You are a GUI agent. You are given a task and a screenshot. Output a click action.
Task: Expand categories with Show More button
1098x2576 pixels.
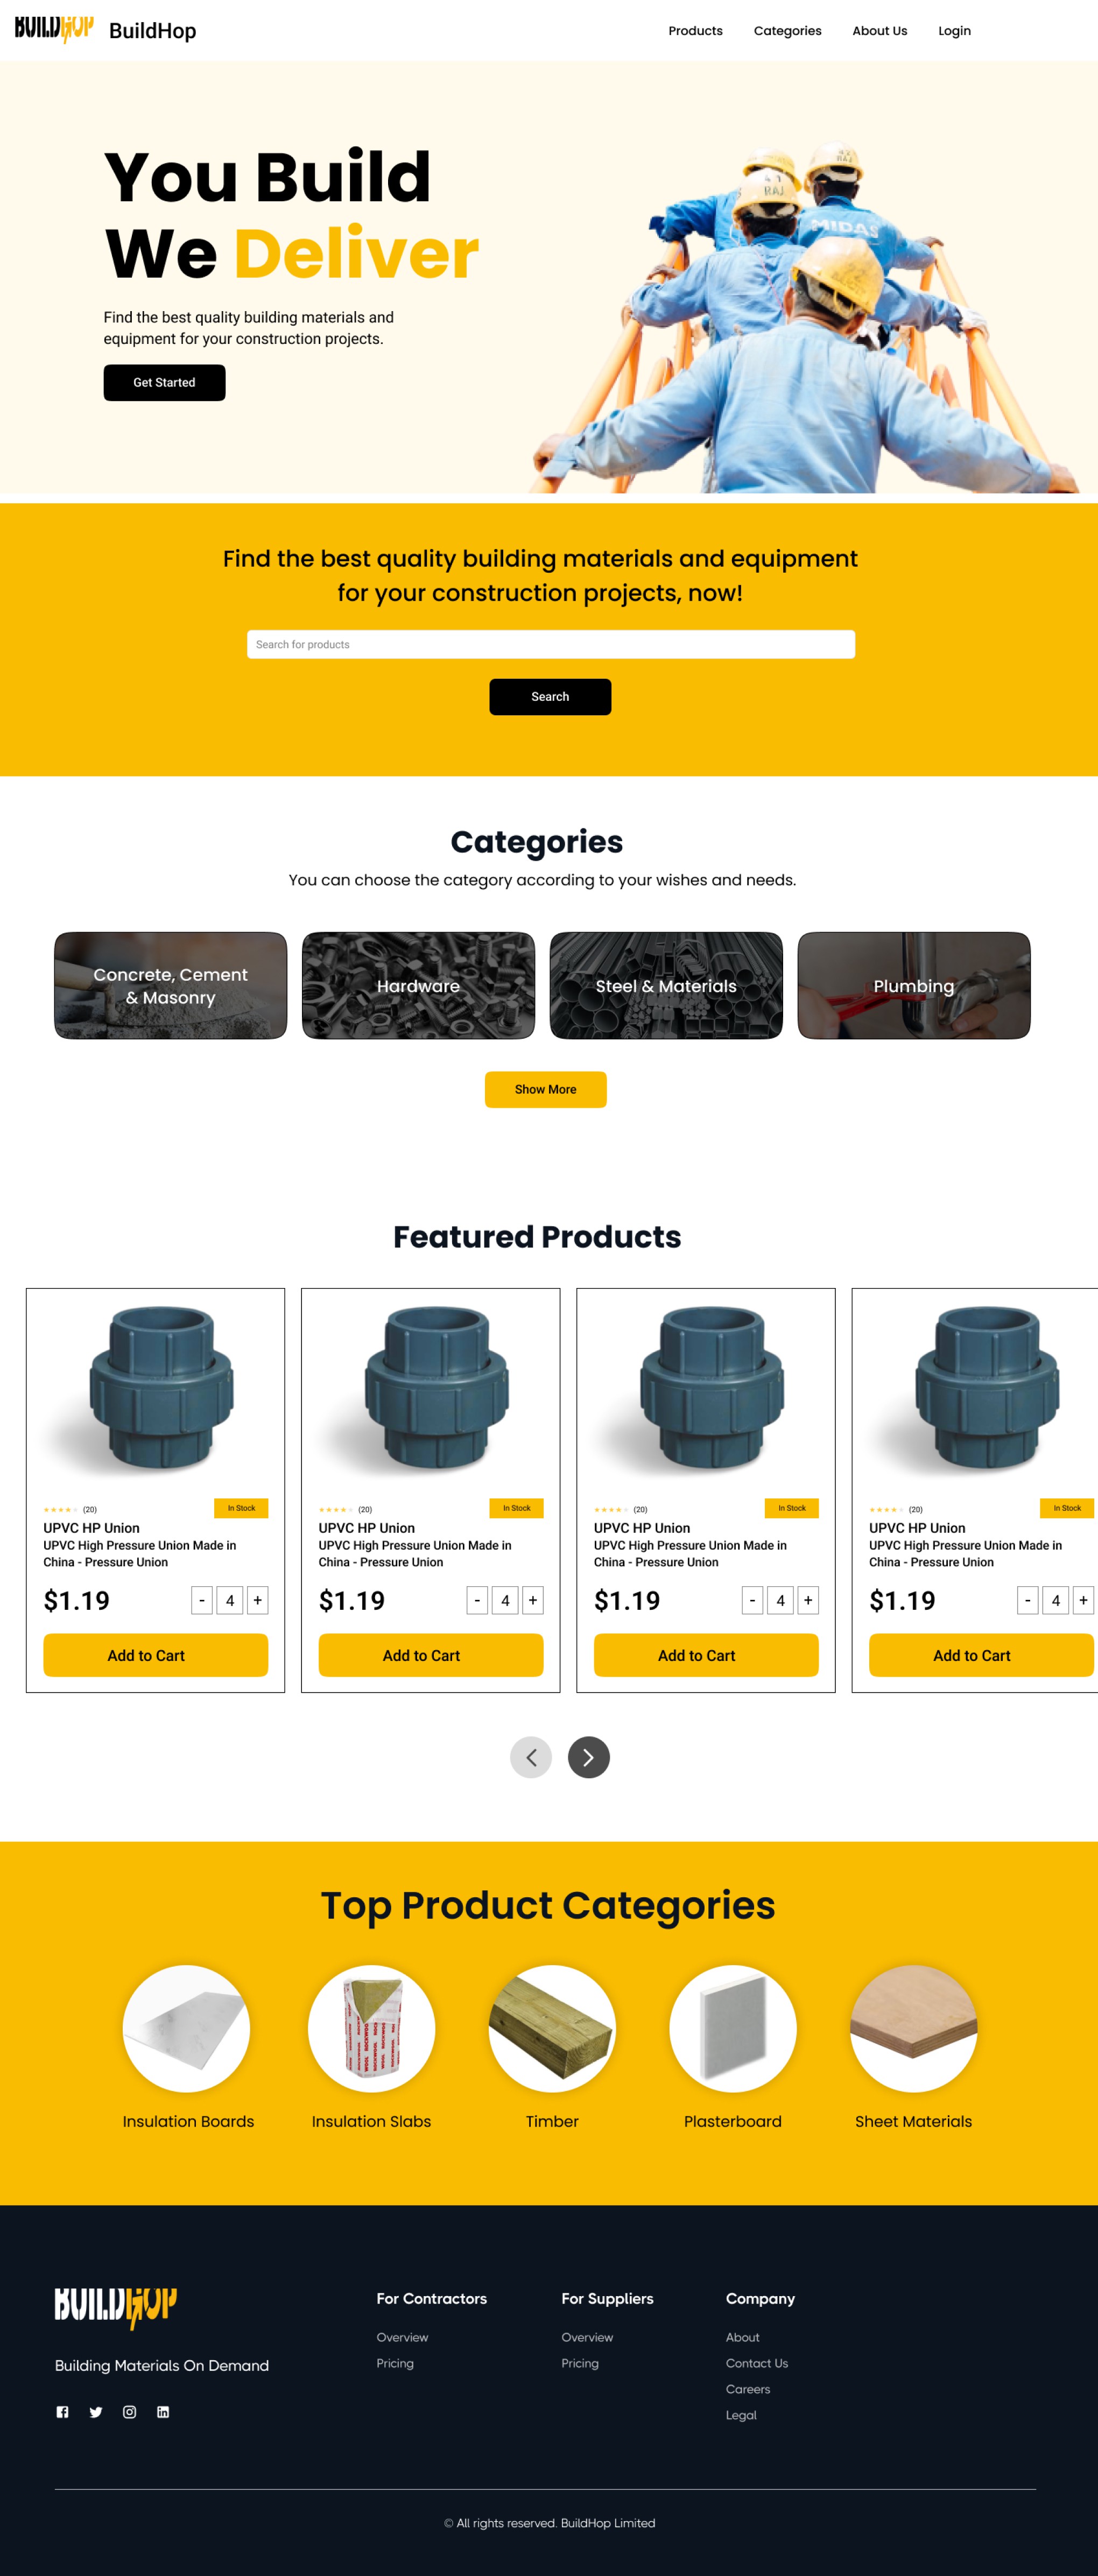[x=546, y=1089]
